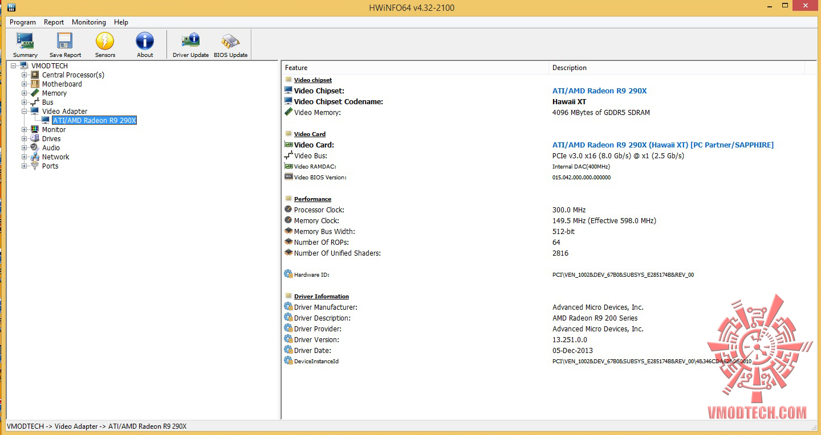Click the VMODTECH computer icon in tree

[25, 65]
